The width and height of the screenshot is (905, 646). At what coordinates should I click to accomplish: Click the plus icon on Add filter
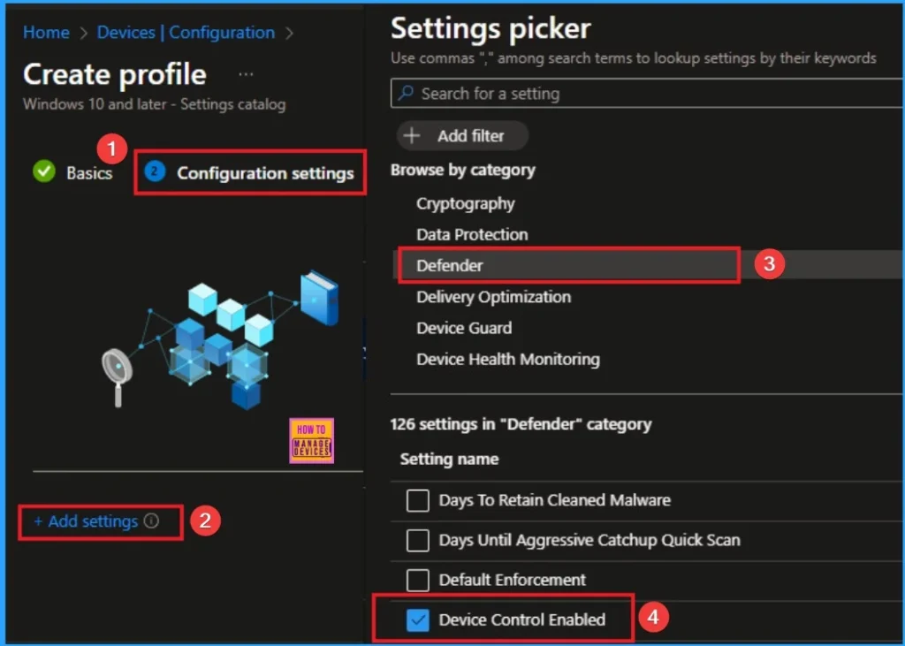412,135
